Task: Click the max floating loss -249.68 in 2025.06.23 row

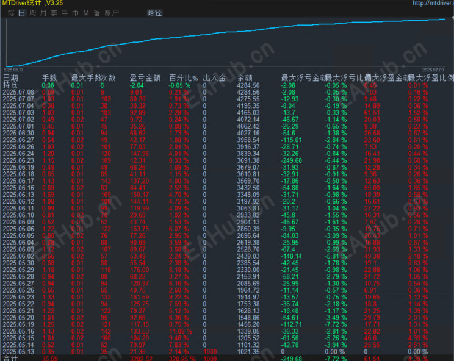Action: click(x=291, y=160)
